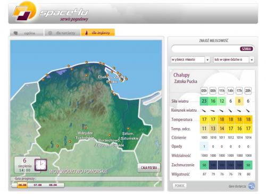Click the Temperatura row label

[182, 120]
